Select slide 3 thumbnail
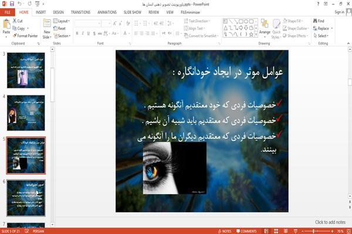The width and height of the screenshot is (352, 234). click(x=26, y=70)
